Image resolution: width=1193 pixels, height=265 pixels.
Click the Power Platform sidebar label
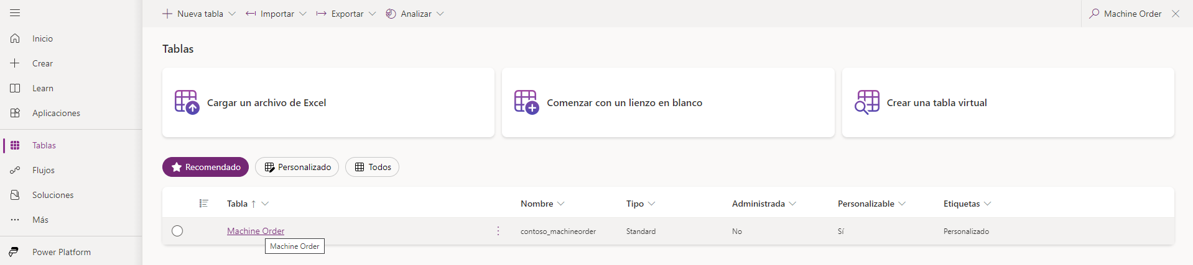[x=62, y=252]
